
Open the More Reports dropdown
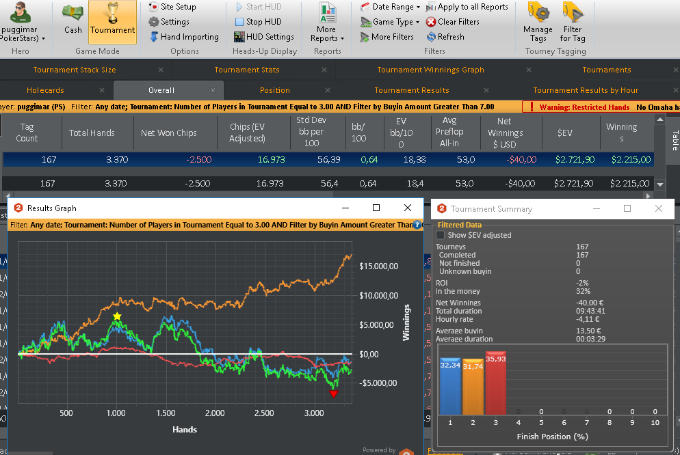click(x=327, y=23)
